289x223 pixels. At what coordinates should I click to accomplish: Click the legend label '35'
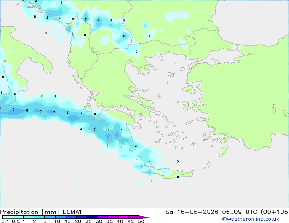coord(109,221)
